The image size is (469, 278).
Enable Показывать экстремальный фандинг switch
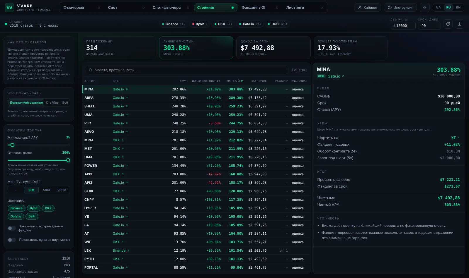(x=12, y=228)
